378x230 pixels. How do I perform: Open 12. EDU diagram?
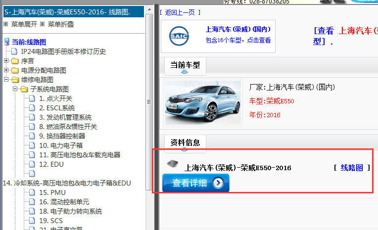click(51, 164)
